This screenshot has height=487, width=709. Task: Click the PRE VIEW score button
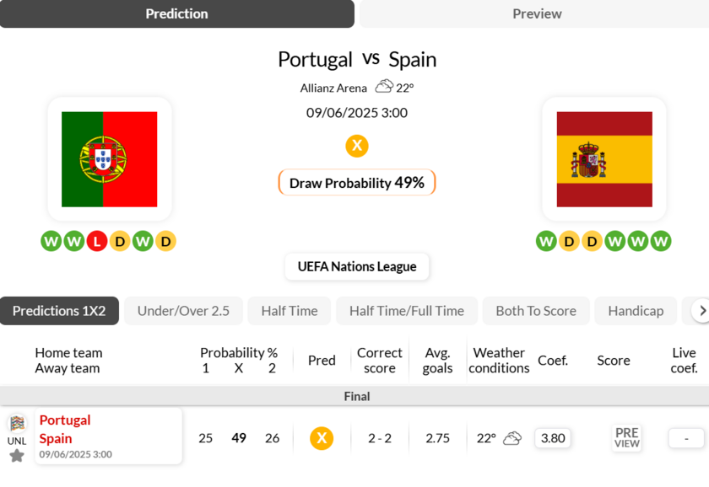click(627, 438)
